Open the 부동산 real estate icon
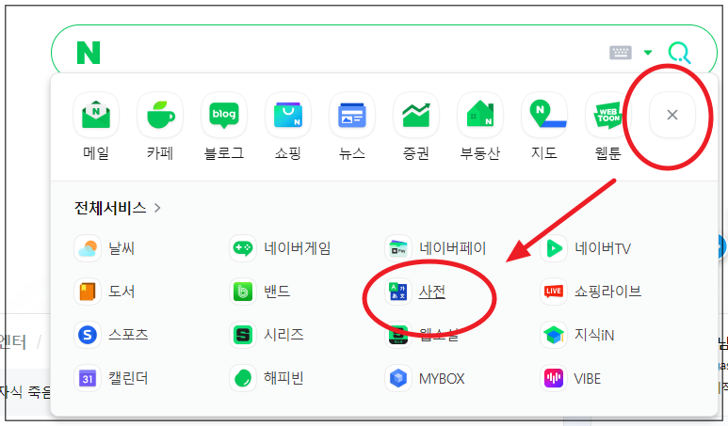This screenshot has width=728, height=426. coord(480,115)
